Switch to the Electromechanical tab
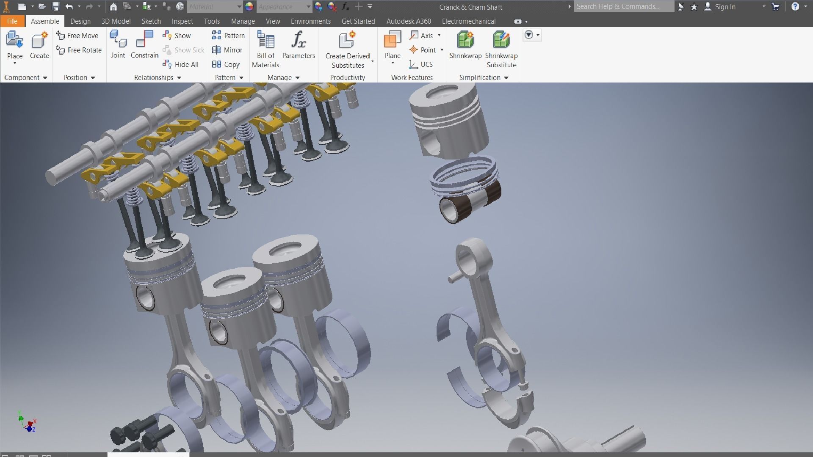 pos(469,21)
